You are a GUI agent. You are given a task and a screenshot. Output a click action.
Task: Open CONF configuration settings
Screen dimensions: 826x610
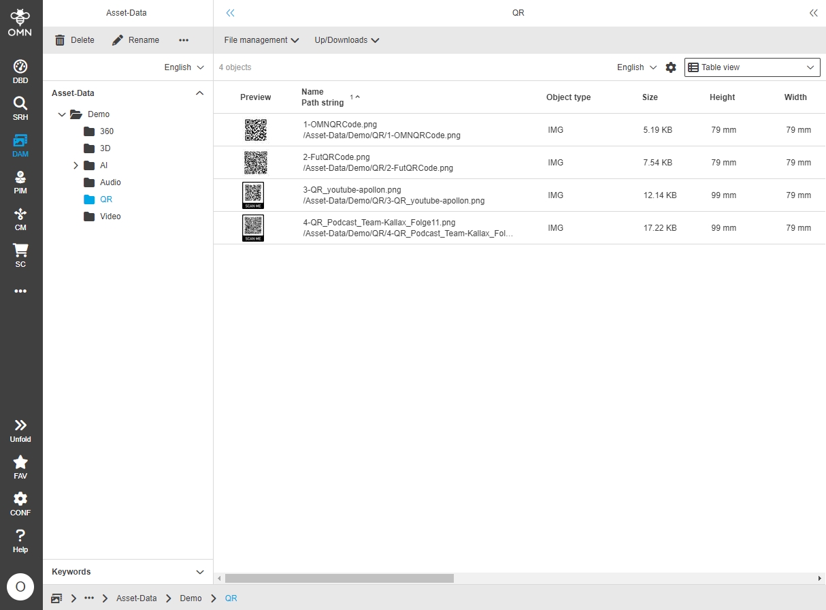coord(20,504)
